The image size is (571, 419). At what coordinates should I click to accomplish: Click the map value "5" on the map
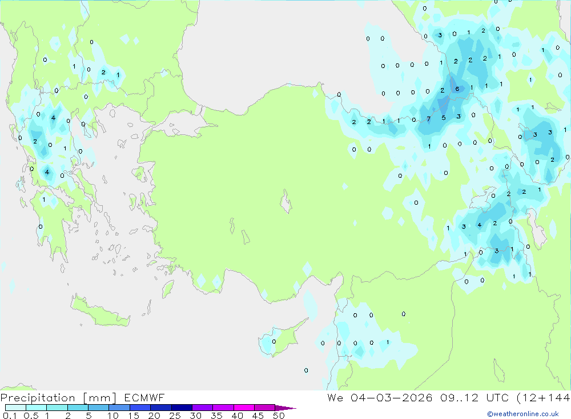(x=444, y=118)
